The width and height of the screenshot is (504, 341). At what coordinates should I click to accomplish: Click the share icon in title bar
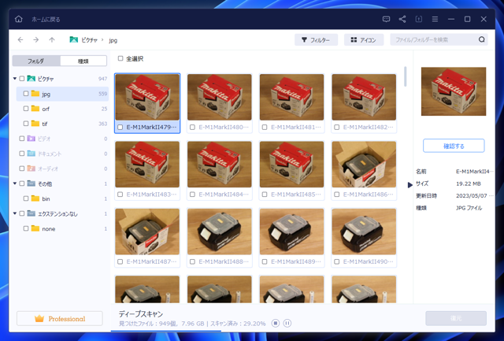click(402, 19)
